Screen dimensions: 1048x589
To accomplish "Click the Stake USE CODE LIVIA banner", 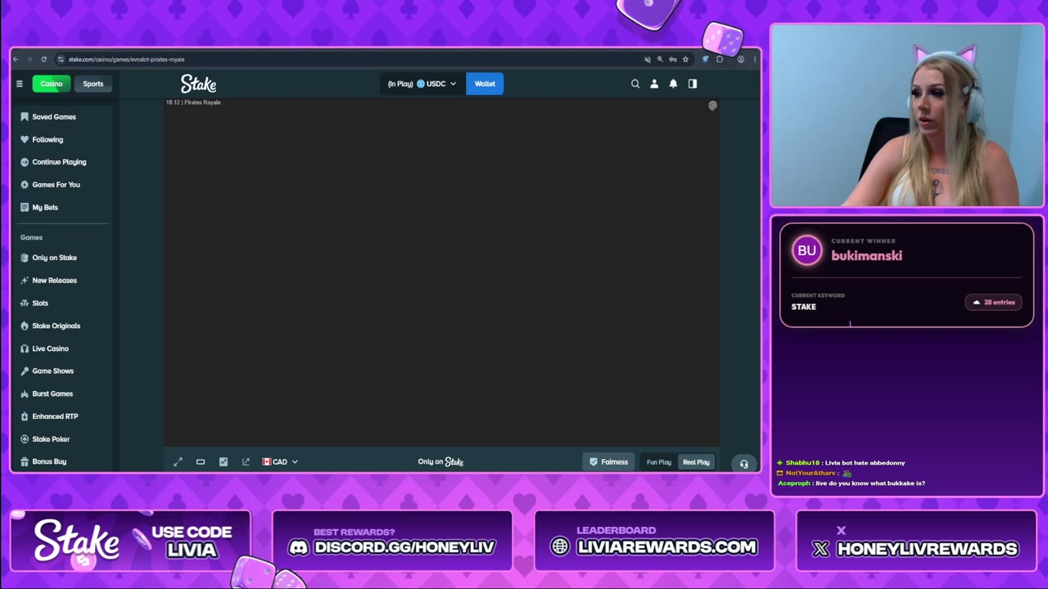I will click(x=131, y=541).
